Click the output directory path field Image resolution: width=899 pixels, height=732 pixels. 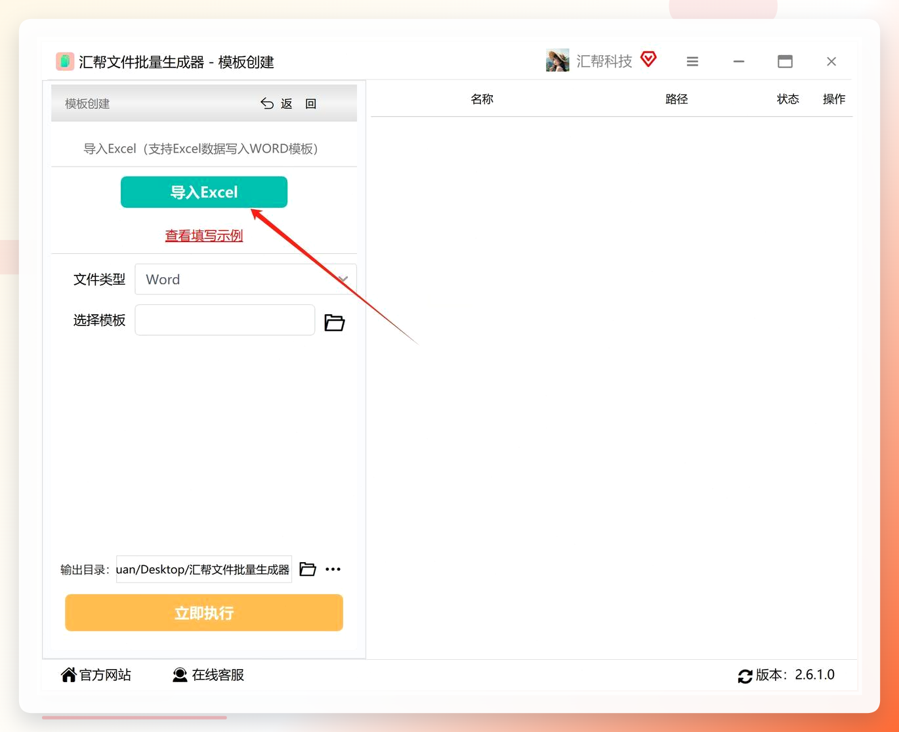coord(204,569)
